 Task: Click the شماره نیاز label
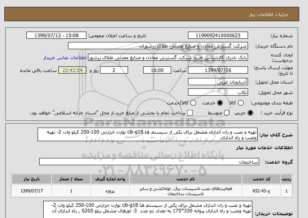(x=282, y=36)
